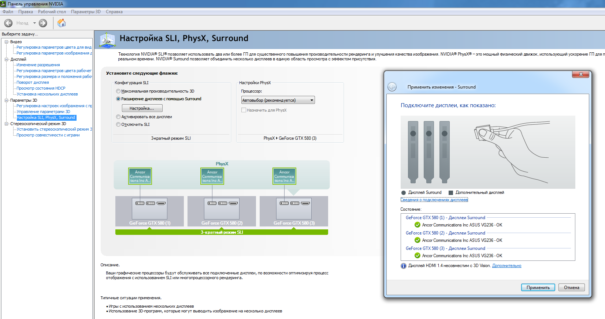Click the Back arrow toolbar icon
605x319 pixels.
click(x=8, y=23)
